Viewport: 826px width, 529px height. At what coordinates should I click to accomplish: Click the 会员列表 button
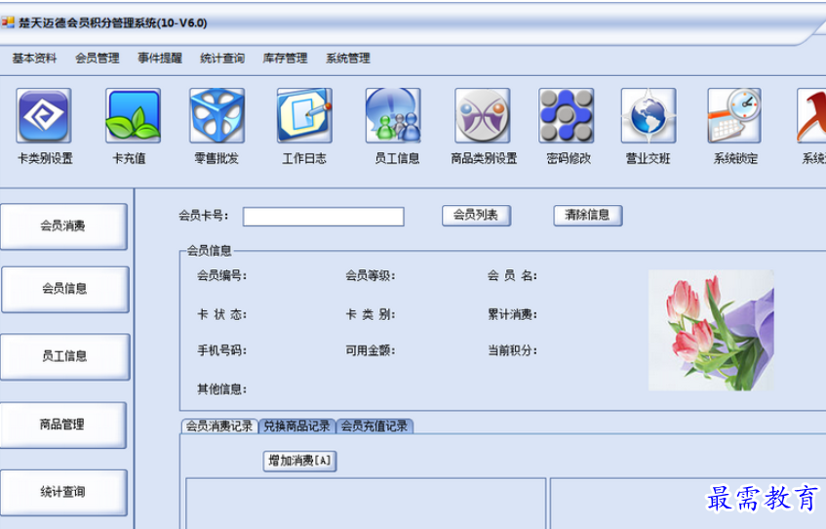pyautogui.click(x=476, y=215)
